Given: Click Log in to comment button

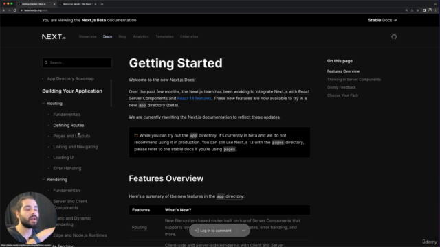Looking at the screenshot, I should click(213, 231).
